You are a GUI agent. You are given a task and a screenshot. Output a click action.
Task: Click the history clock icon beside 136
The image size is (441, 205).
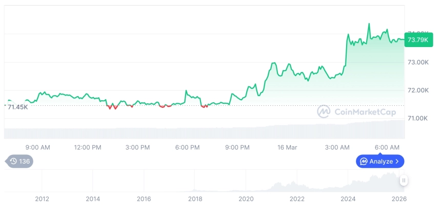tap(13, 162)
